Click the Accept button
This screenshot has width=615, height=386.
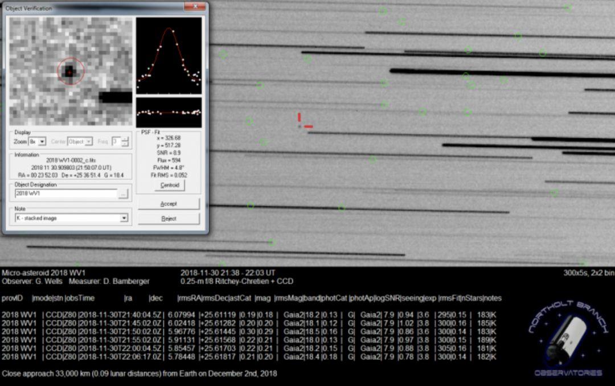[169, 204]
